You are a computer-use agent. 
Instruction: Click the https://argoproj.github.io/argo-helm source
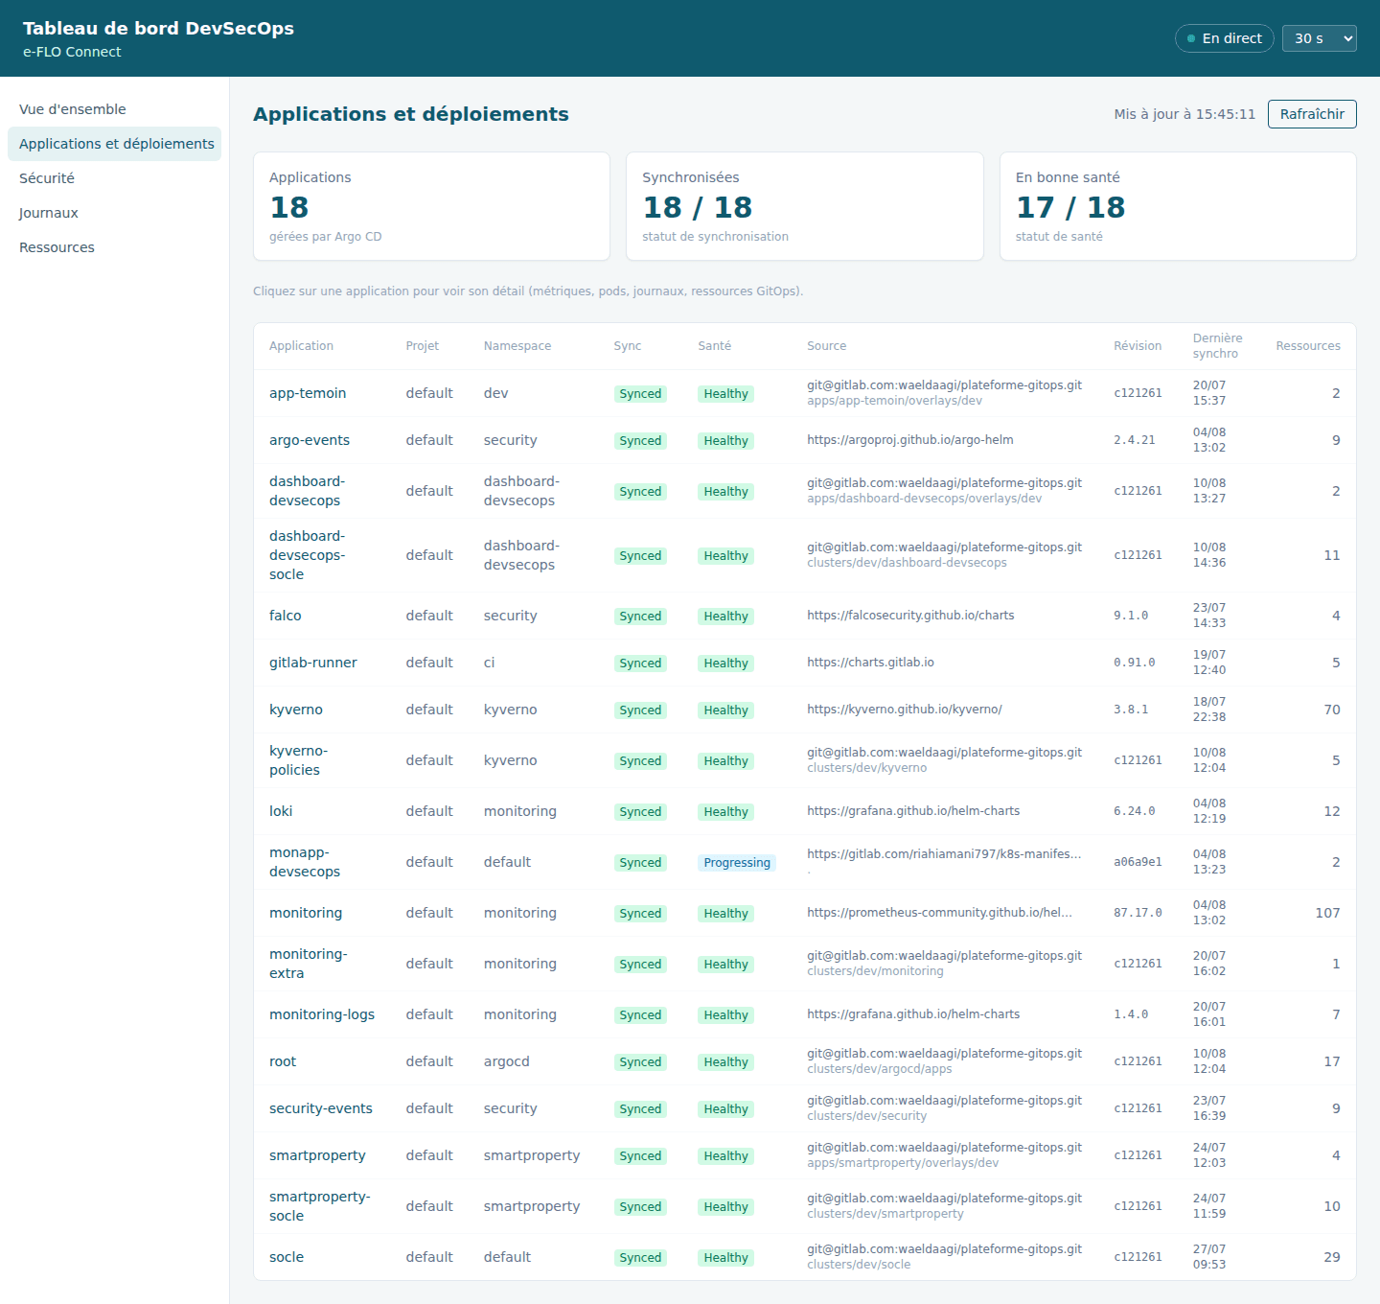click(910, 440)
